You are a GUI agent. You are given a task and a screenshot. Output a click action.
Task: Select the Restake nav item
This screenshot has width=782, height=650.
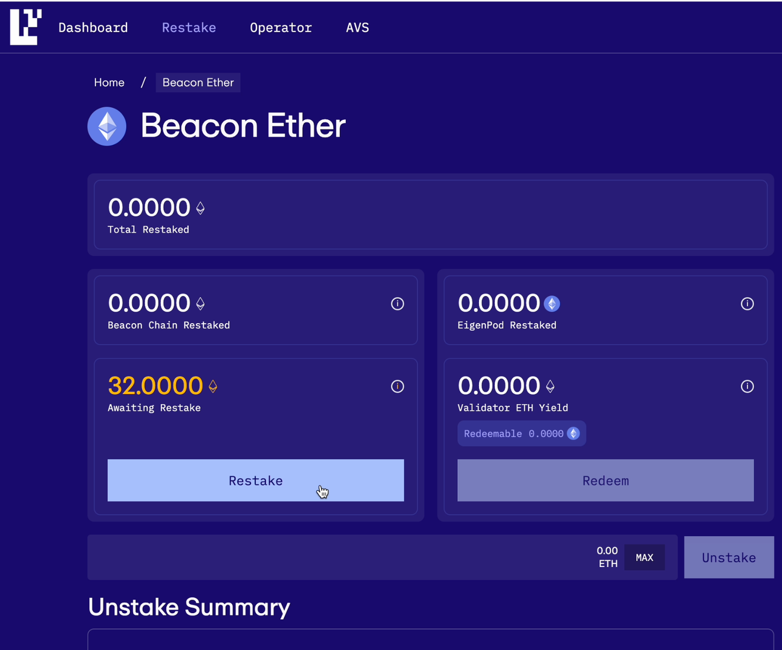(189, 28)
